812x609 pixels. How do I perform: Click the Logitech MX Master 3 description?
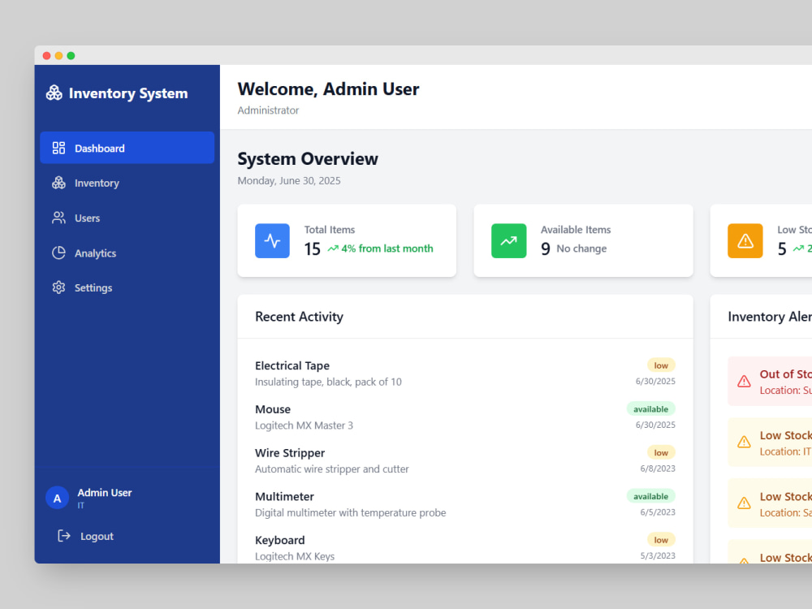coord(304,425)
